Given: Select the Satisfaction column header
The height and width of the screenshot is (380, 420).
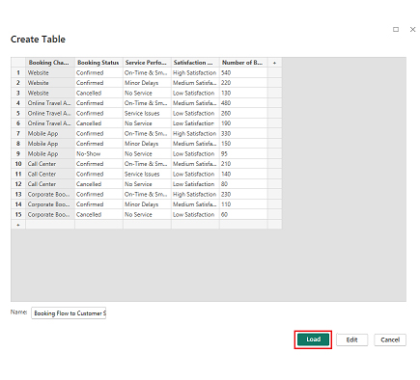Looking at the screenshot, I should [195, 63].
